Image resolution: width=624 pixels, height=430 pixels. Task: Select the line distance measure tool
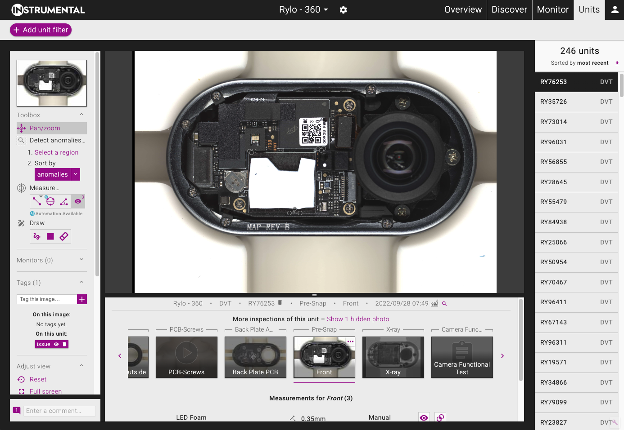tap(37, 201)
